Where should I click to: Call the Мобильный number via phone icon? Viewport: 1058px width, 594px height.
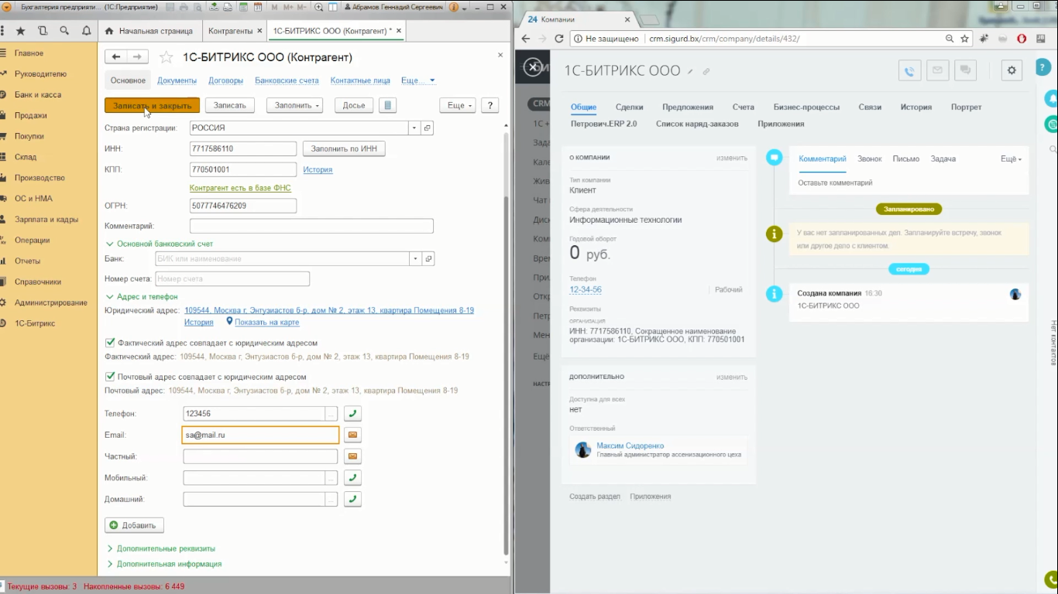[352, 478]
